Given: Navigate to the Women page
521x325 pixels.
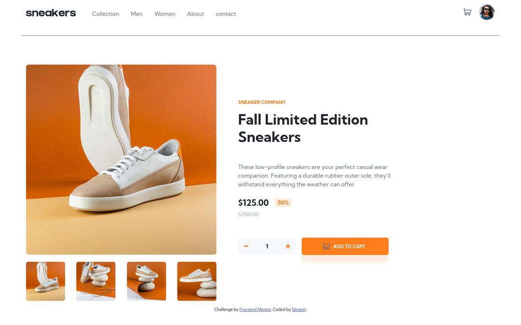Looking at the screenshot, I should 165,14.
